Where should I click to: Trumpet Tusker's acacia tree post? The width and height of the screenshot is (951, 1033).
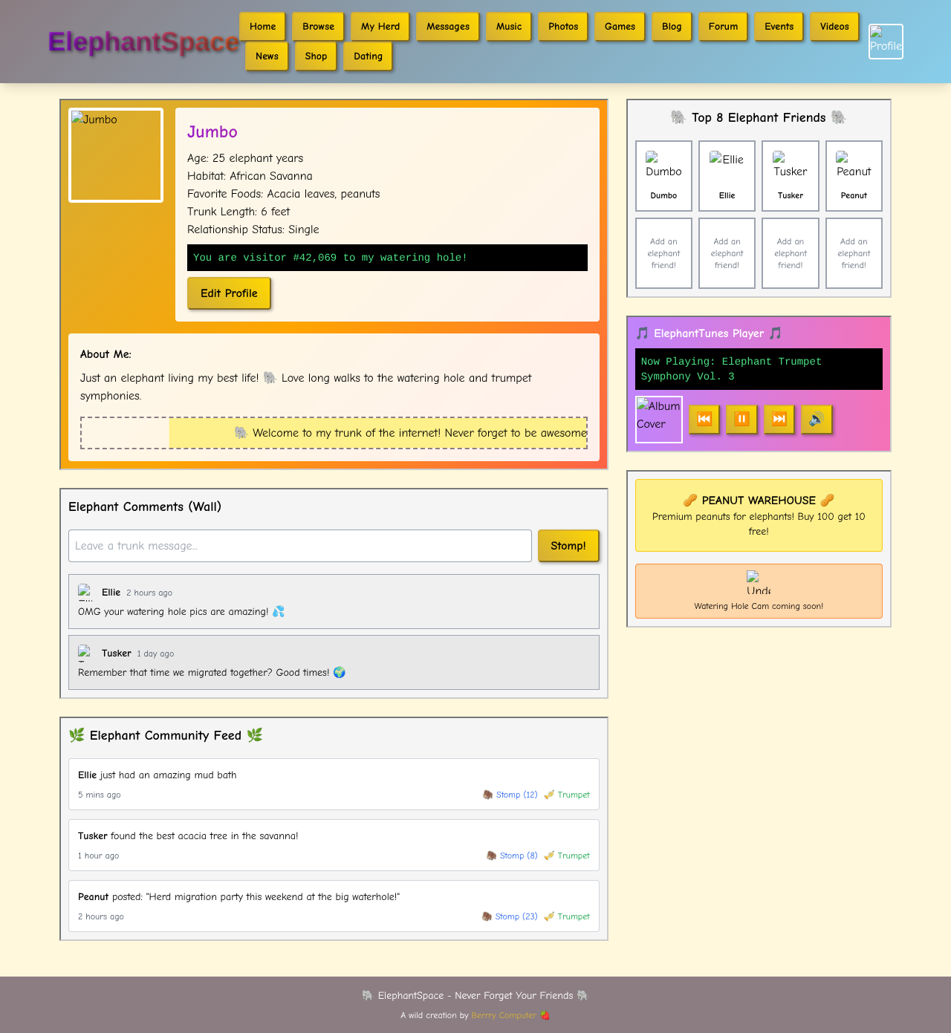[x=567, y=856]
